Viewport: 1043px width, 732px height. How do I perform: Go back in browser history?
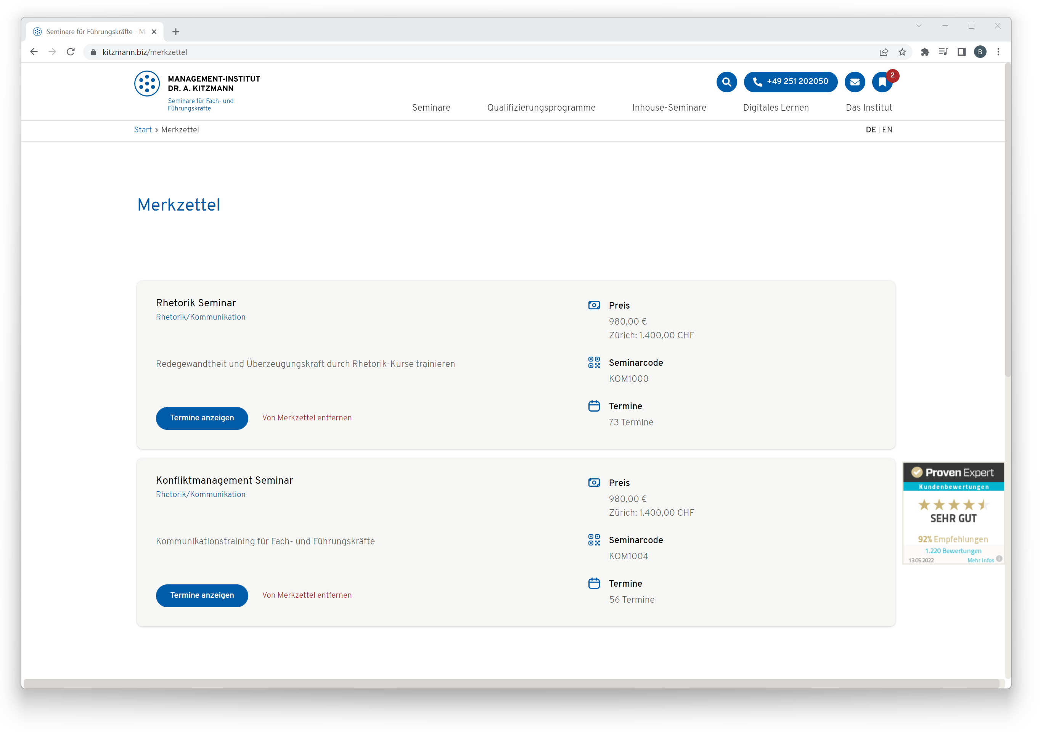pyautogui.click(x=34, y=52)
